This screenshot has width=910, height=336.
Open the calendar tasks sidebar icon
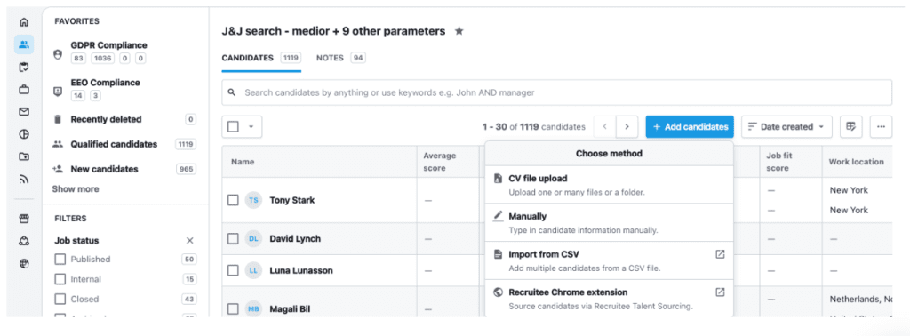click(x=24, y=68)
